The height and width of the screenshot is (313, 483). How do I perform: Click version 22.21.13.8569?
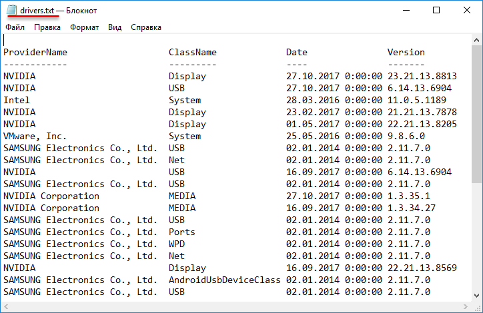point(422,268)
